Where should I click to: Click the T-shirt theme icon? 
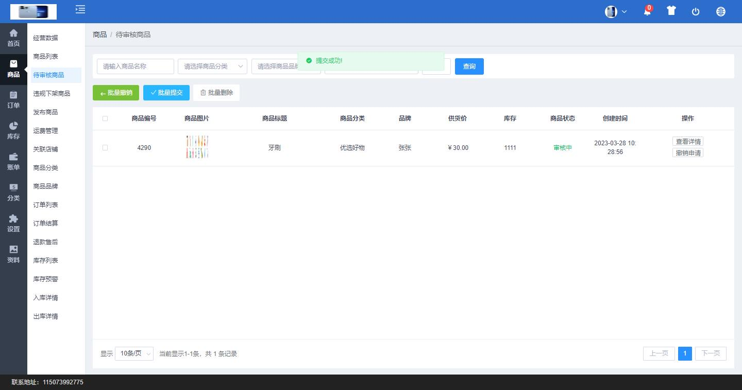(671, 10)
